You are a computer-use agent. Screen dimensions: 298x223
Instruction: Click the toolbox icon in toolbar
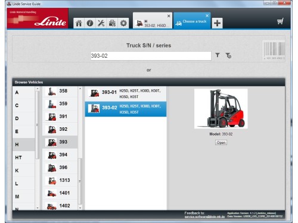click(x=112, y=23)
